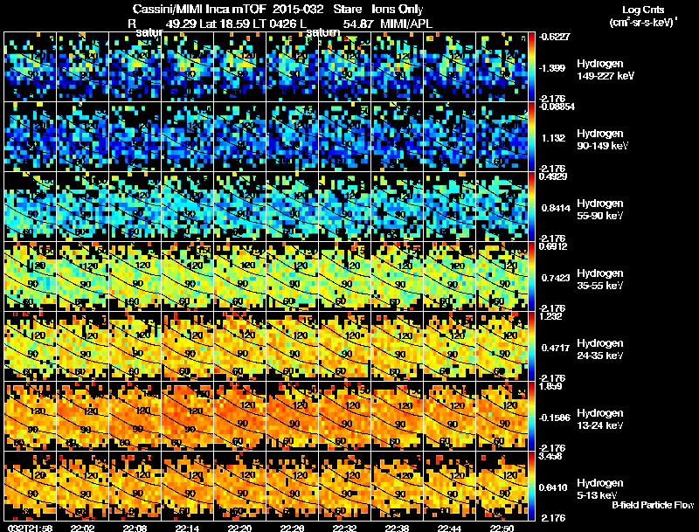This screenshot has height=532, width=699.
Task: Click the 1.132 color scale value
Action: tap(554, 138)
